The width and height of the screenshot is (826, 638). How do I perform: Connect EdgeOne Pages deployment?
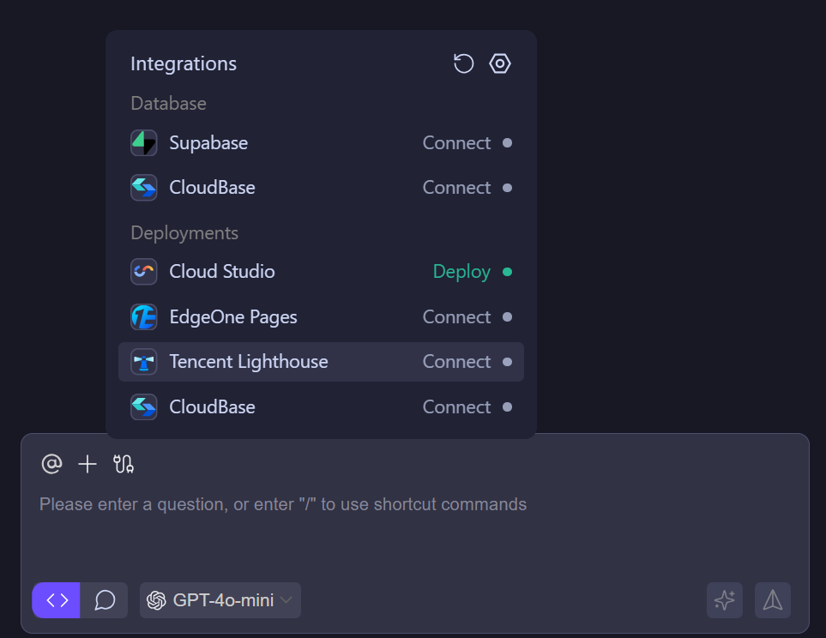click(x=456, y=317)
